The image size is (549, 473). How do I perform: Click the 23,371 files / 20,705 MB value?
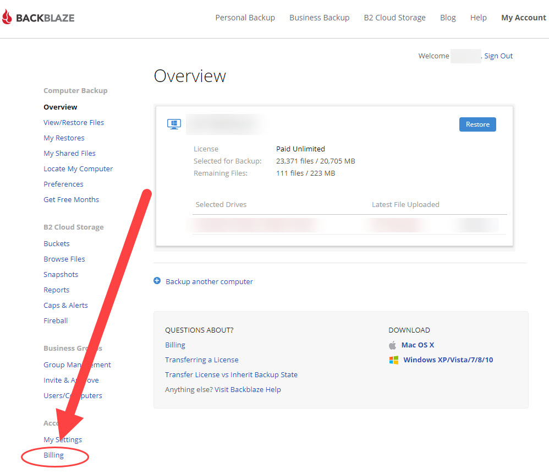[315, 161]
